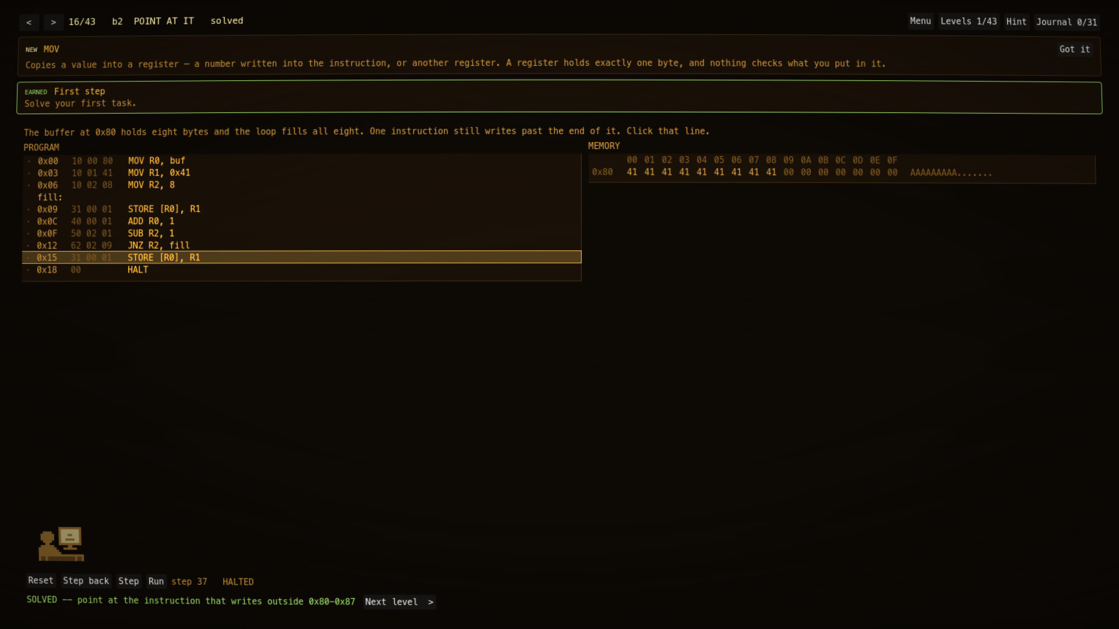The height and width of the screenshot is (629, 1119).
Task: Click the step 37 counter
Action: pos(189,582)
